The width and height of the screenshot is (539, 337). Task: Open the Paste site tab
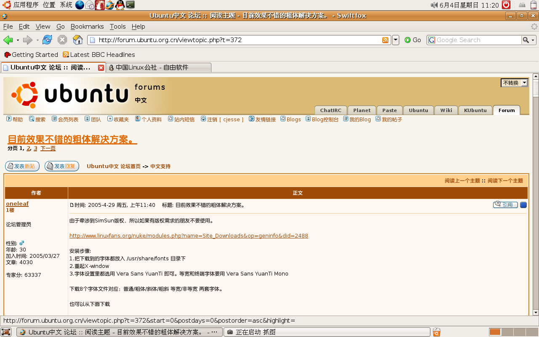click(390, 110)
